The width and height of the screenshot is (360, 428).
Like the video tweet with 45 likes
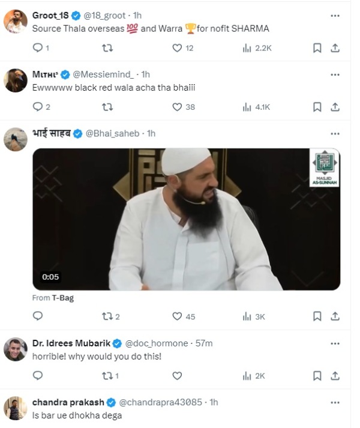[x=177, y=316]
